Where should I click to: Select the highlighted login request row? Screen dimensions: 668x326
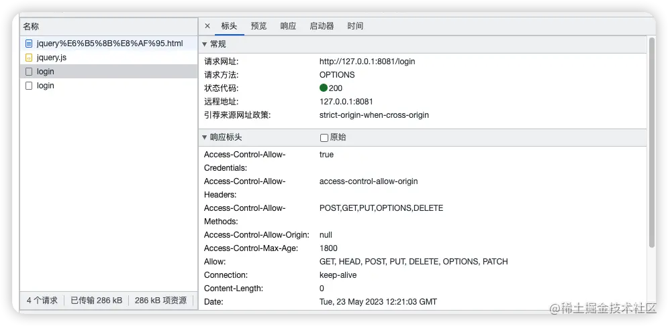pos(109,72)
